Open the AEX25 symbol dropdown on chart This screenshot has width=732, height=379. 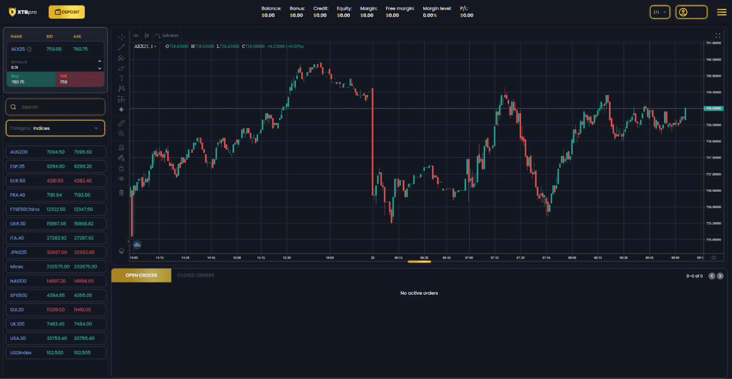[x=145, y=46]
